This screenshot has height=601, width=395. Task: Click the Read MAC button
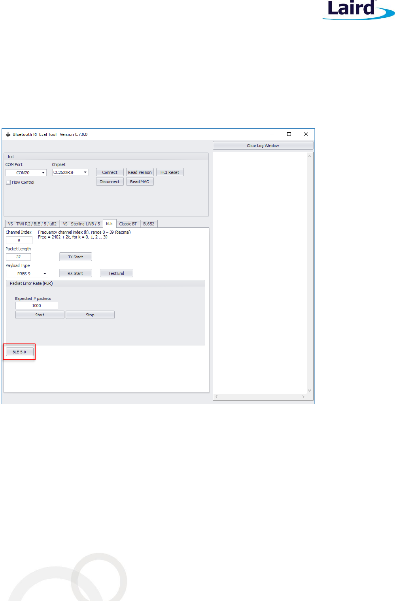(140, 181)
